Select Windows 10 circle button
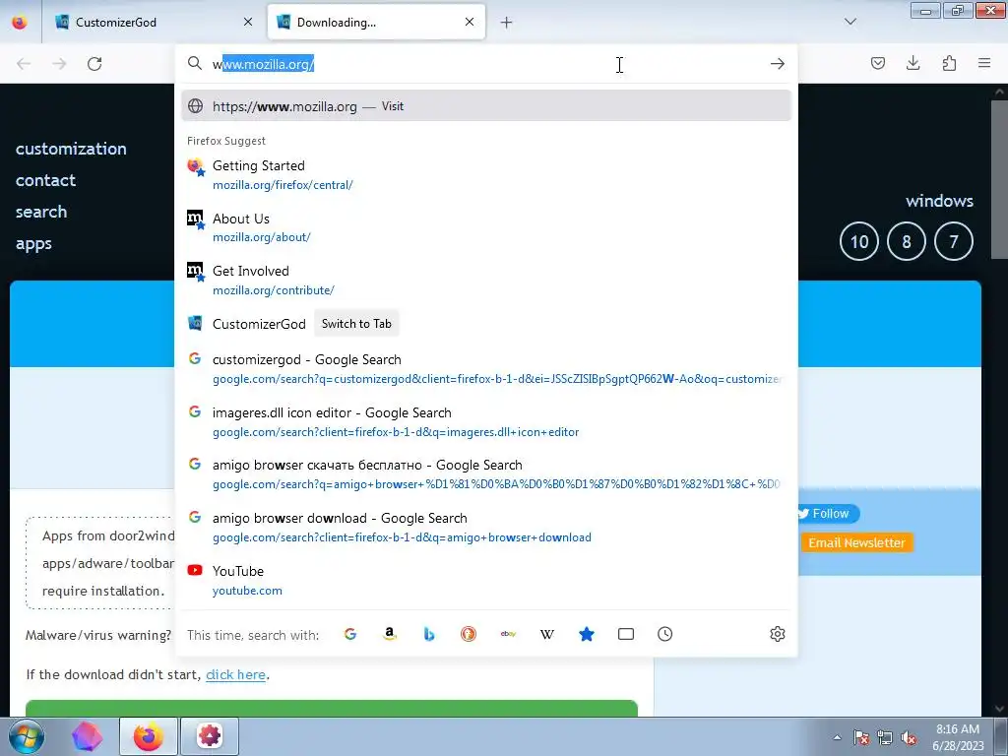The height and width of the screenshot is (756, 1008). pos(859,241)
